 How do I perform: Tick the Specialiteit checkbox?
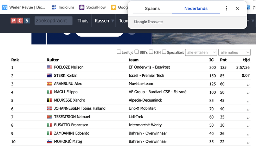tap(164, 52)
